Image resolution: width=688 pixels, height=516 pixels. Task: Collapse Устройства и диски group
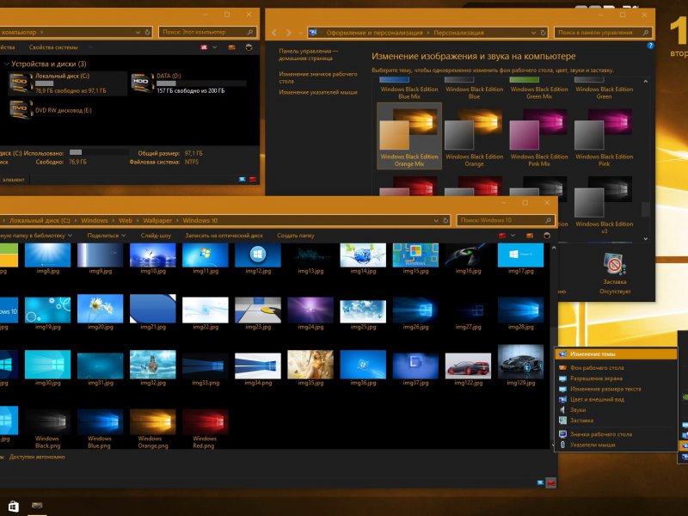tap(7, 64)
